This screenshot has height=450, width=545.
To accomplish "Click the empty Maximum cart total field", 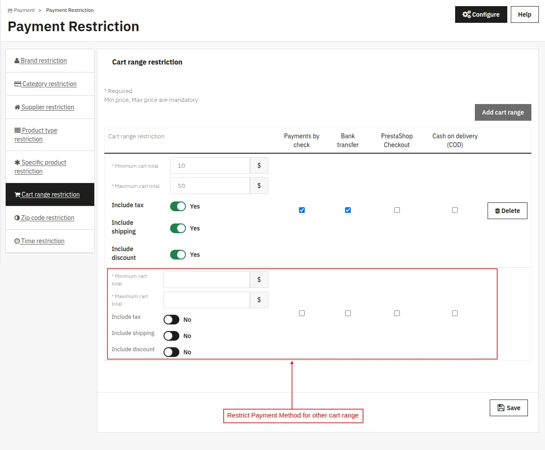I will 207,300.
